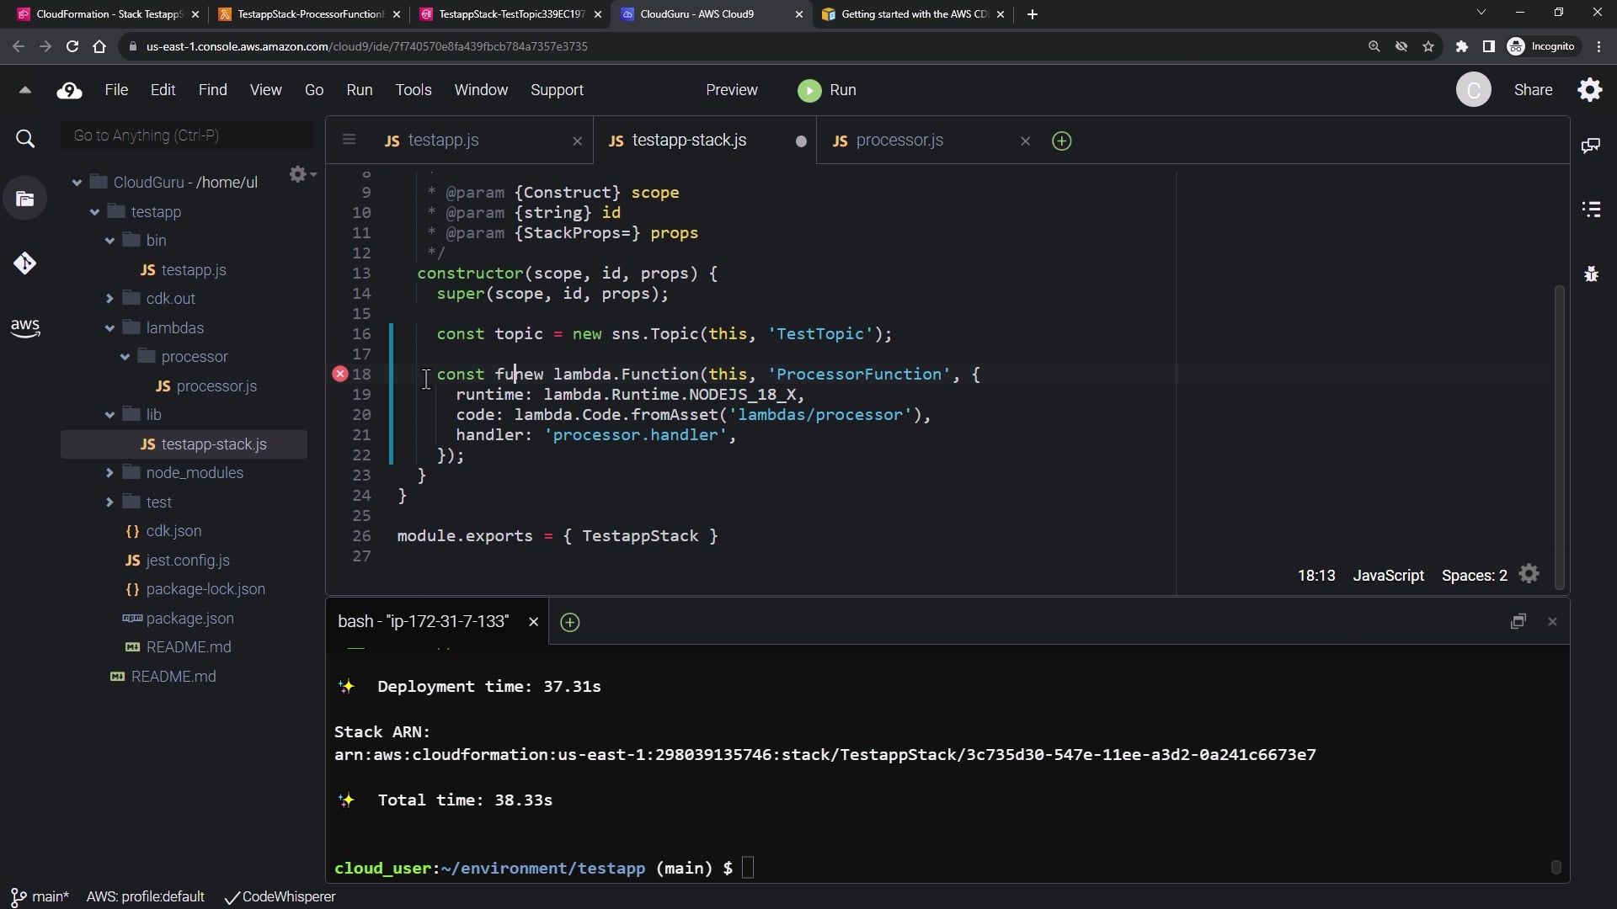Open the debugger bug icon on right
Image resolution: width=1617 pixels, height=909 pixels.
click(1591, 274)
